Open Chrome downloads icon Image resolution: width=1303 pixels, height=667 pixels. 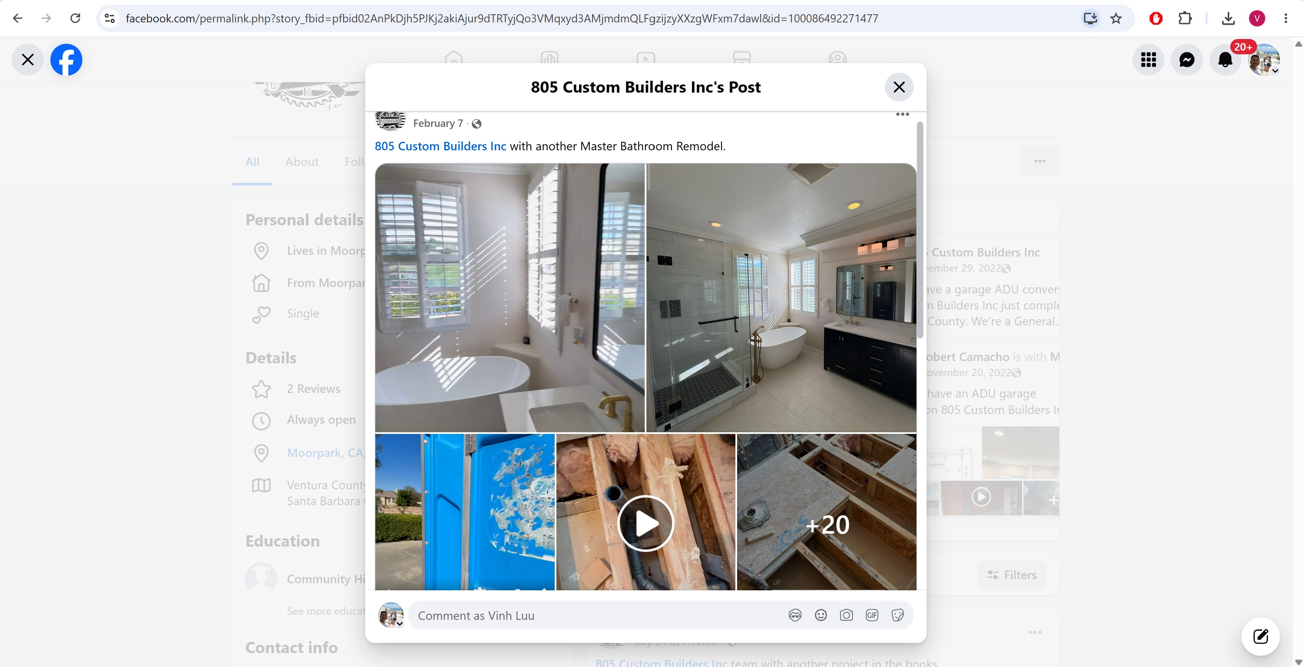(1228, 19)
